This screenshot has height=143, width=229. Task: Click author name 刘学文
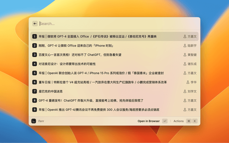point(192,91)
